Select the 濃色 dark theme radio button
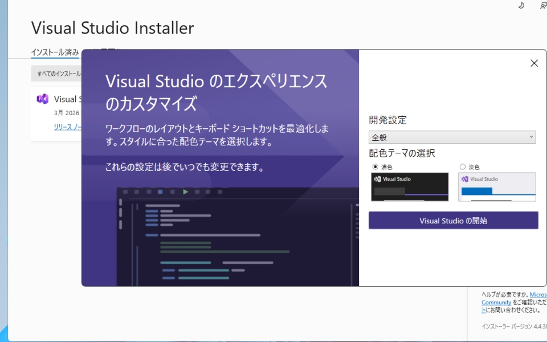Image resolution: width=547 pixels, height=342 pixels. 375,167
